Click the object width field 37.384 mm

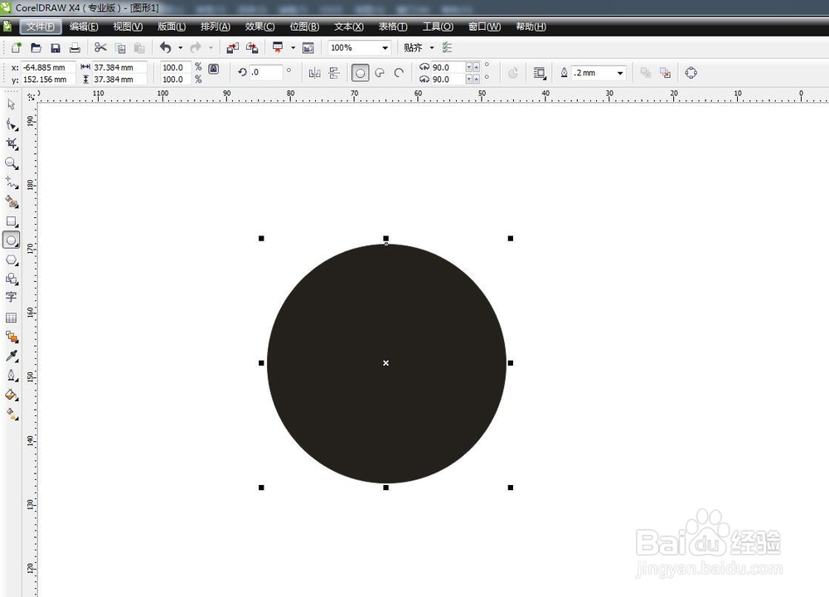coord(119,68)
